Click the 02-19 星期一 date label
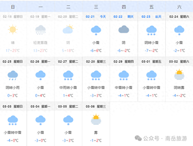The width and height of the screenshot is (193, 146). [40, 16]
